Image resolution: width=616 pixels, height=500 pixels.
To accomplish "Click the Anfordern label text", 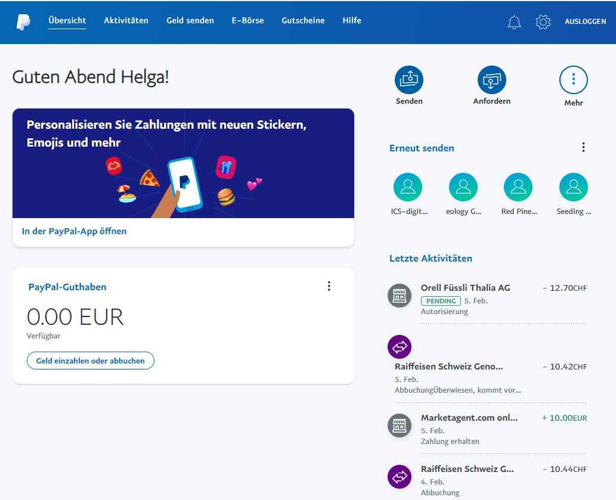I will point(492,101).
